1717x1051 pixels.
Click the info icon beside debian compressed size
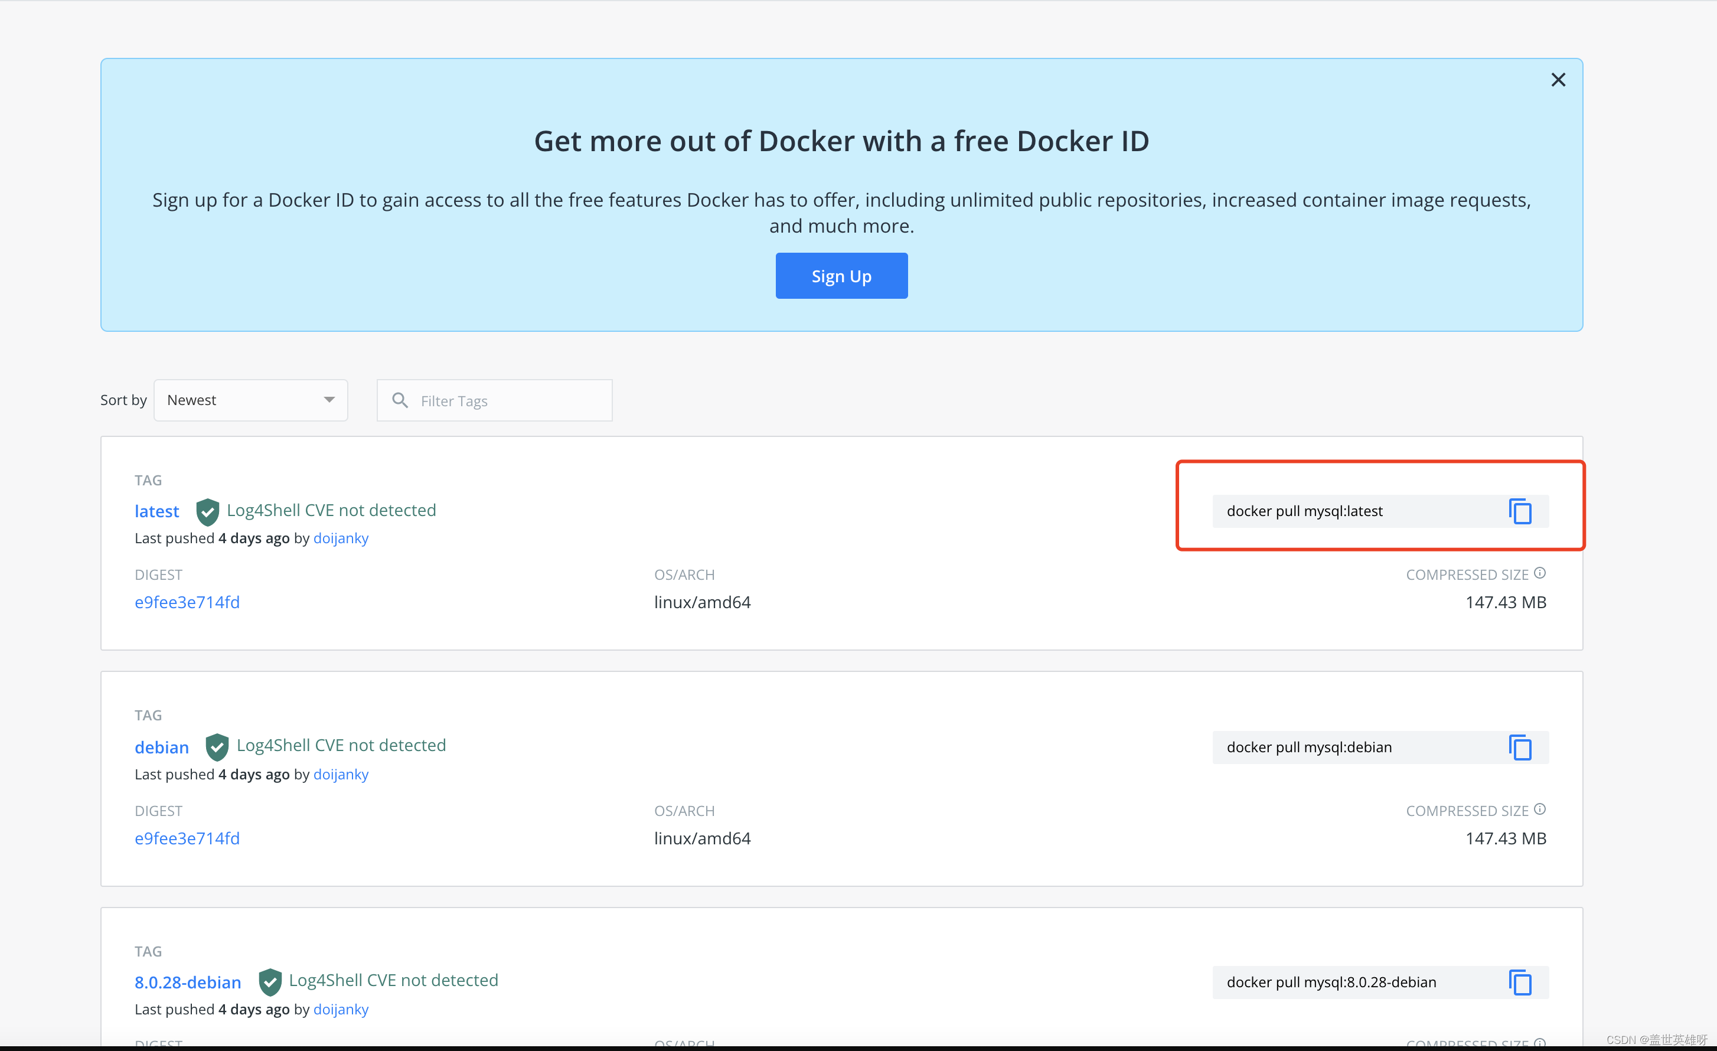pyautogui.click(x=1539, y=809)
